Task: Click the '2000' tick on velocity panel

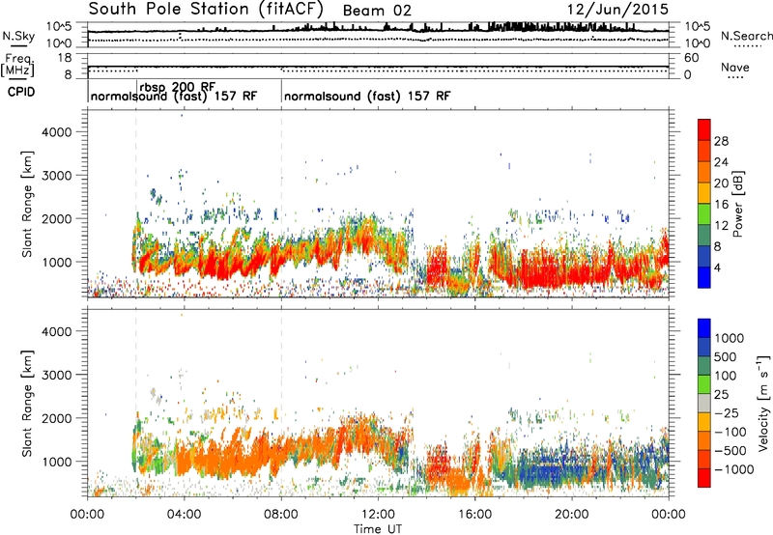Action: pyautogui.click(x=56, y=418)
